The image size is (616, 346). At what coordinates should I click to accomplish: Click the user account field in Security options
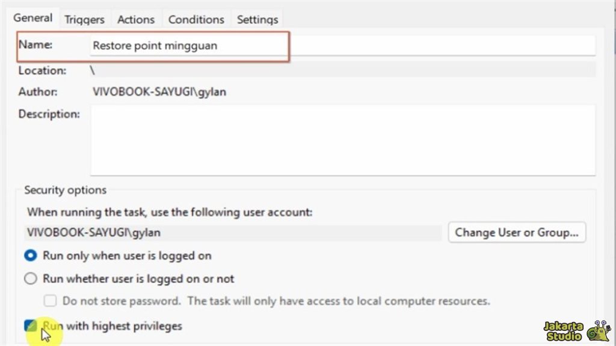click(233, 232)
